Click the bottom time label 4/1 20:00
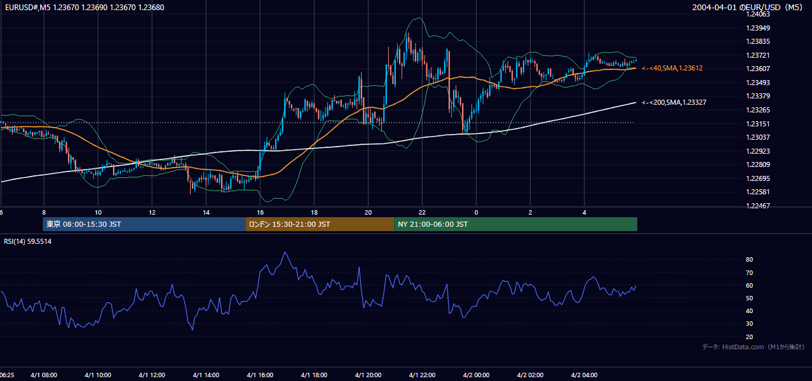 tap(368, 375)
